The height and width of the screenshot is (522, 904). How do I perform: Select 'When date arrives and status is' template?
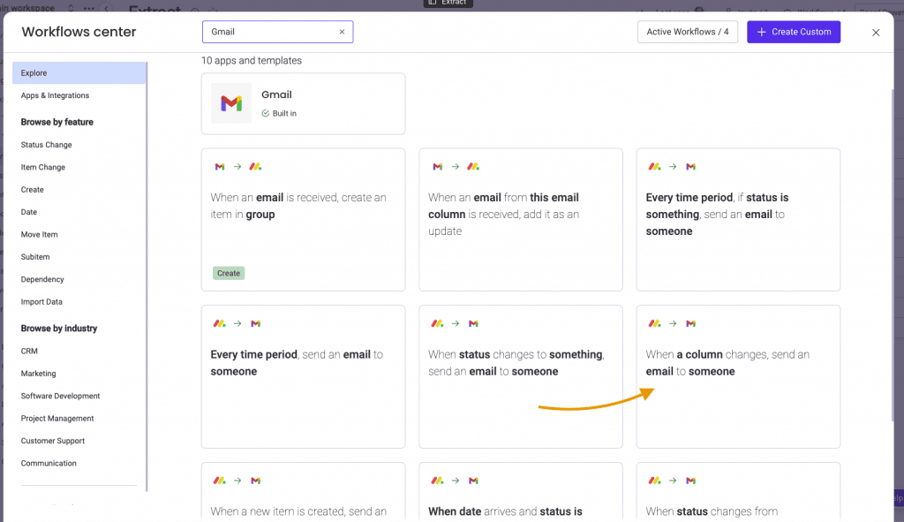521,492
